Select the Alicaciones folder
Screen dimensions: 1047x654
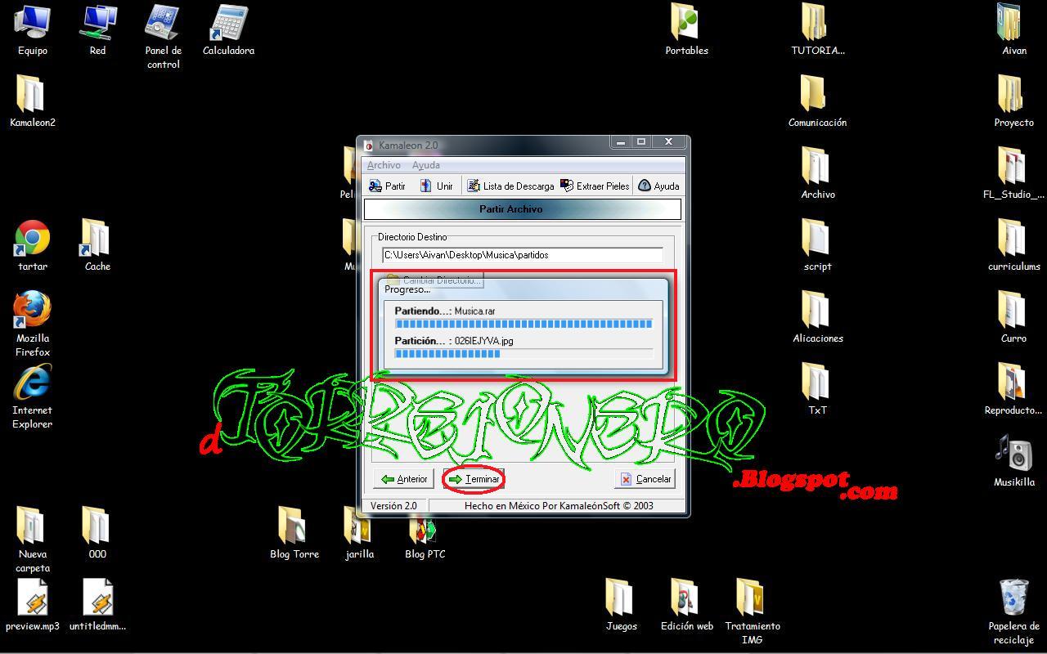tap(817, 317)
